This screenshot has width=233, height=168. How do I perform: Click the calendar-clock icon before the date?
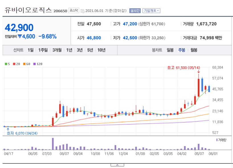click(83, 11)
